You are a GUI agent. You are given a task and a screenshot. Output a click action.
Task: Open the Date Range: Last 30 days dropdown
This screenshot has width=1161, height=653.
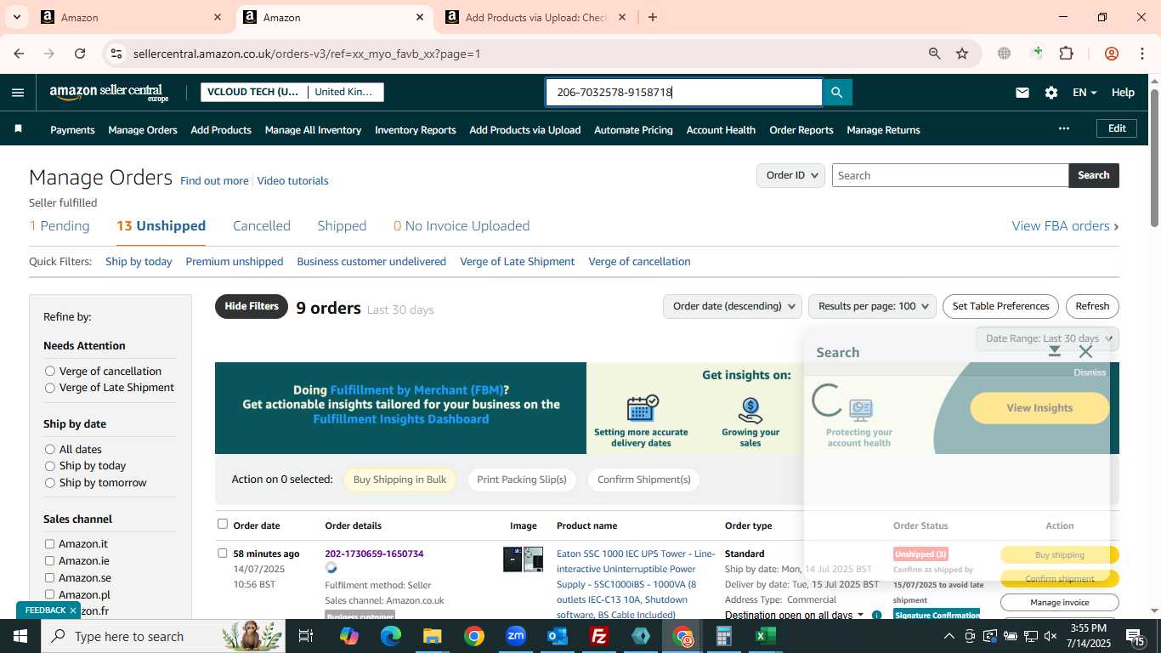tap(1047, 338)
